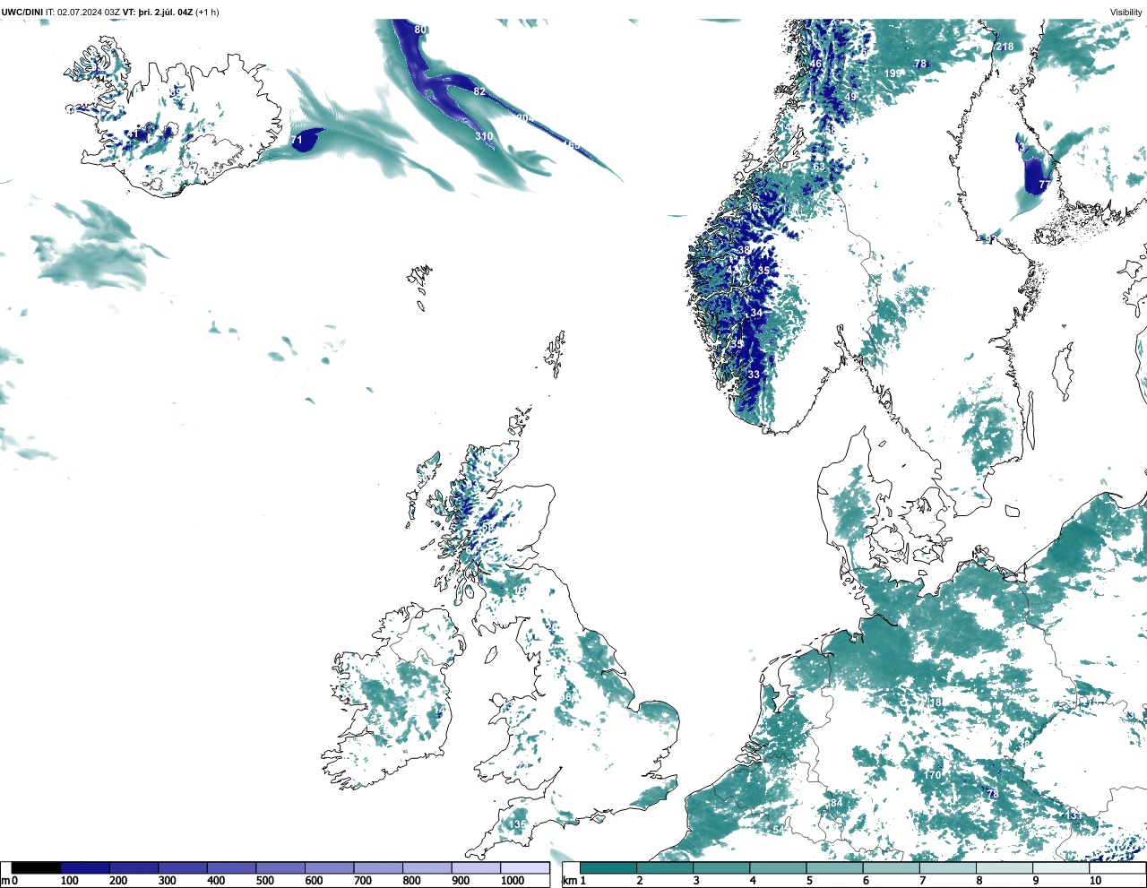Click the '1000' label on the metre scale
Viewport: 1147px width, 888px height.
click(x=513, y=881)
